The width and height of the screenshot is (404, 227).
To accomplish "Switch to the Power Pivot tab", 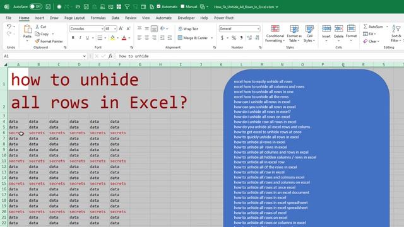I will [x=223, y=18].
